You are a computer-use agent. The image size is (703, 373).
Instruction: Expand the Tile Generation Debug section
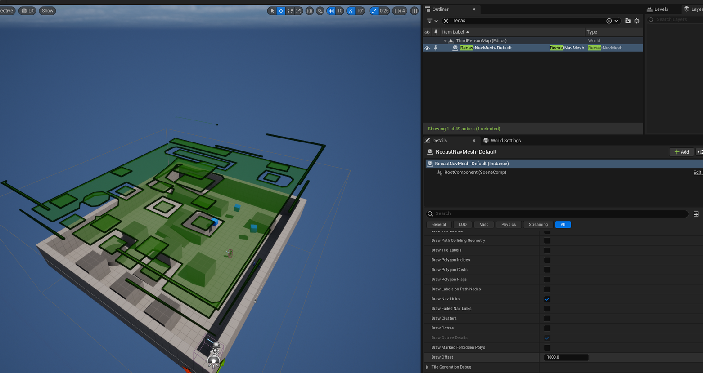point(427,367)
